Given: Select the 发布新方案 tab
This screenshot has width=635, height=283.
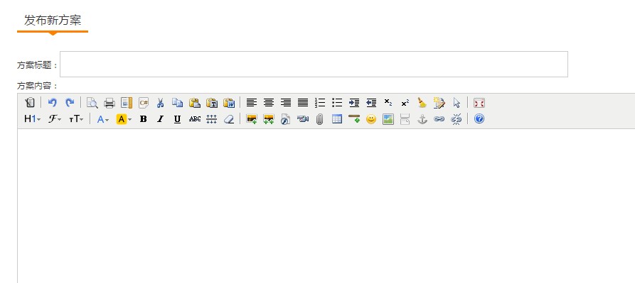Looking at the screenshot, I should click(53, 21).
